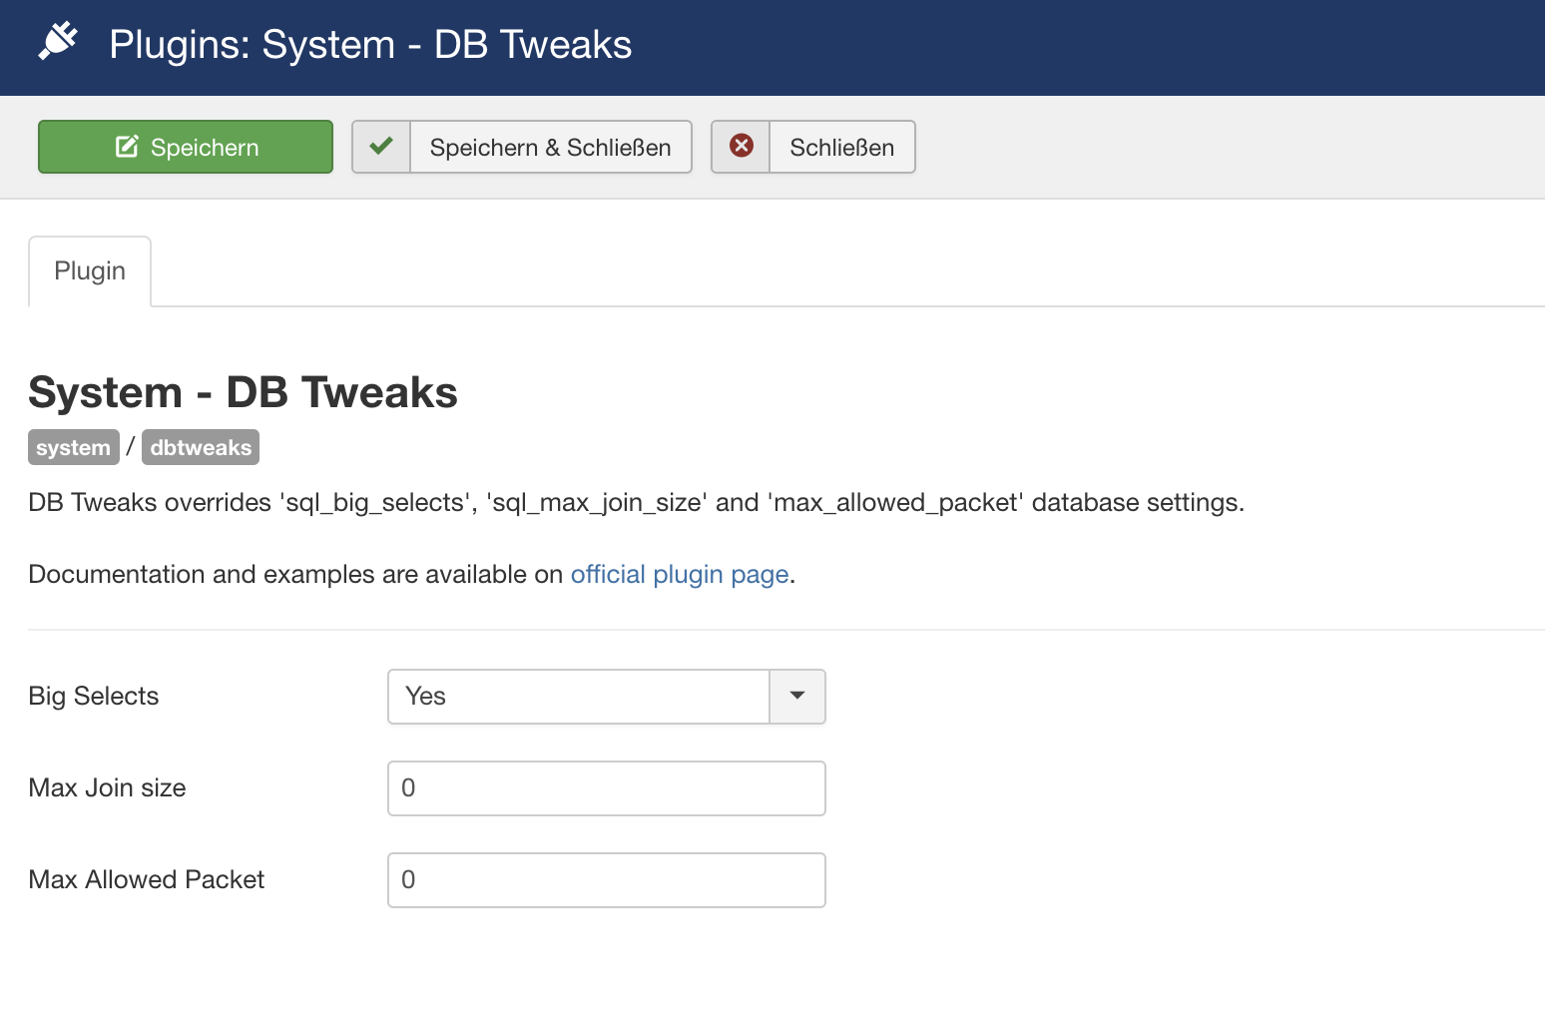Screen dimensions: 1545x1016
Task: Click the plug icon in the header
Action: pyautogui.click(x=58, y=42)
